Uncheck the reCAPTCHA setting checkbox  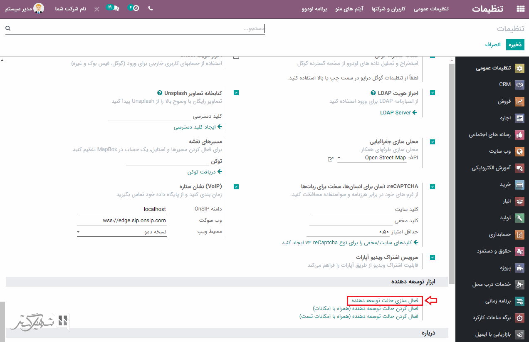point(433,187)
